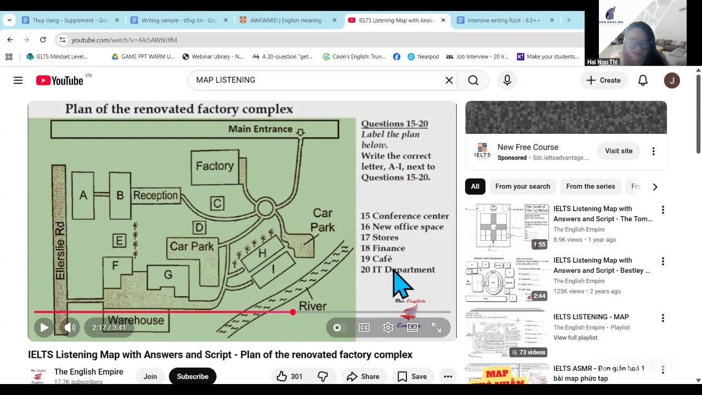Switch to Writing sample tab
Screen dimensions: 702x395
click(179, 20)
